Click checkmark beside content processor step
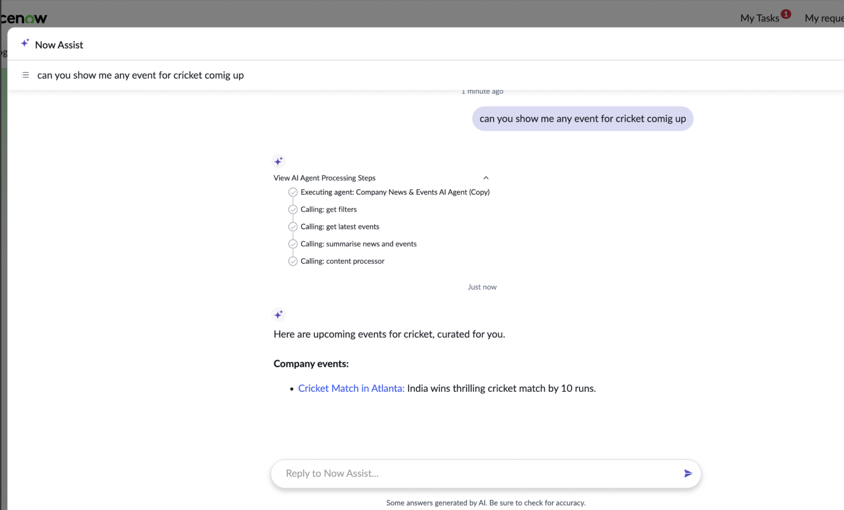The height and width of the screenshot is (510, 844). point(293,261)
